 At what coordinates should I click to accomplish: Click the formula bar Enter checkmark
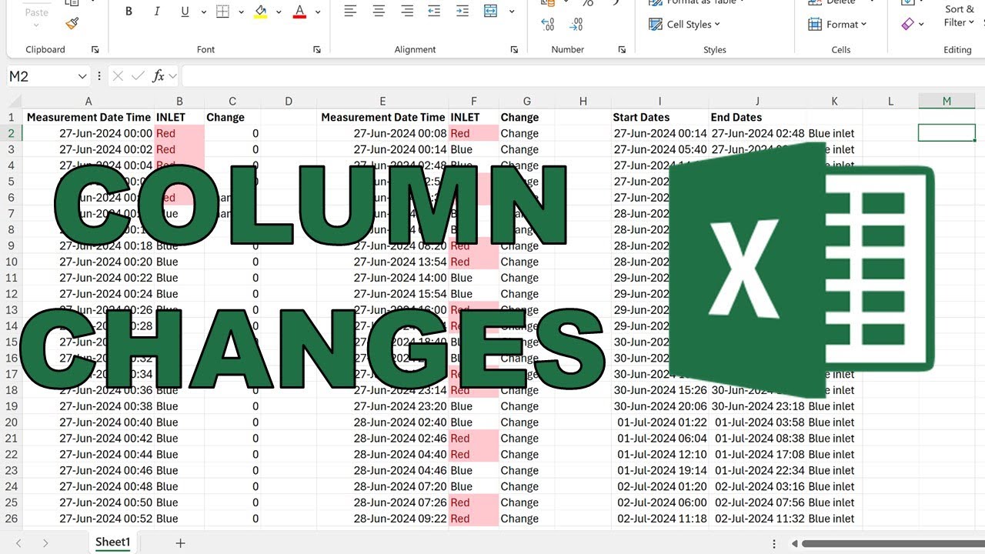tap(138, 75)
